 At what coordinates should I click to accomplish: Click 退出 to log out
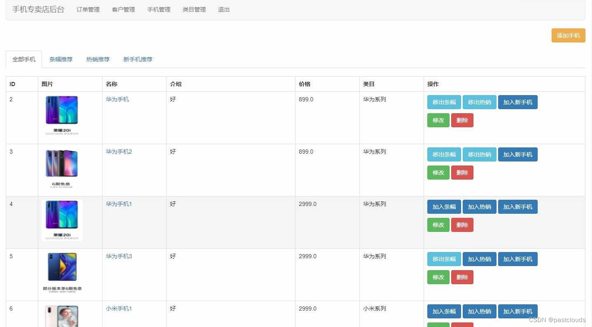(x=224, y=9)
